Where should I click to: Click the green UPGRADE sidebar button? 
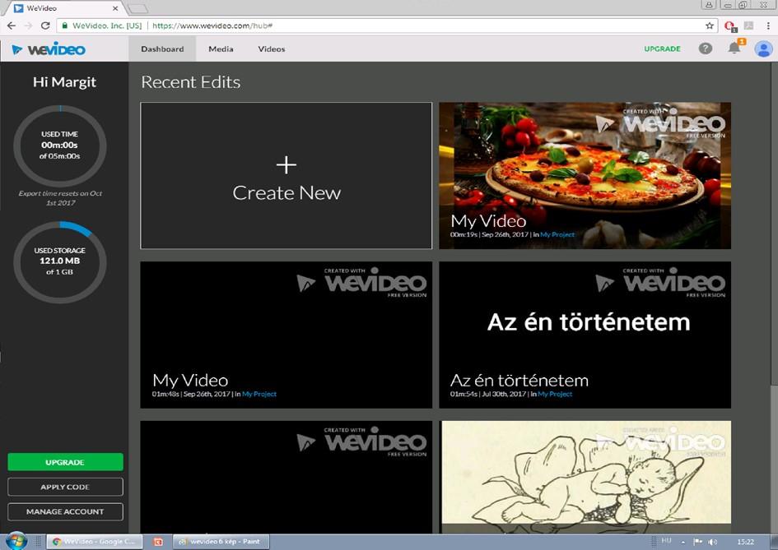tap(65, 462)
